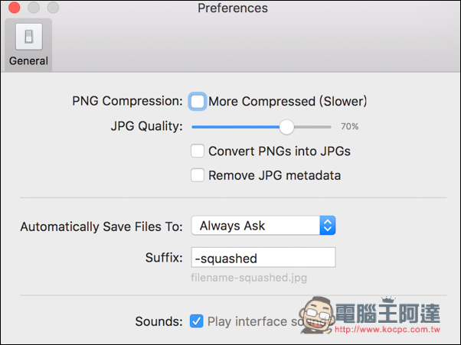Click the zoom button in title bar
Screen dimensions: 461x345
pyautogui.click(x=53, y=8)
